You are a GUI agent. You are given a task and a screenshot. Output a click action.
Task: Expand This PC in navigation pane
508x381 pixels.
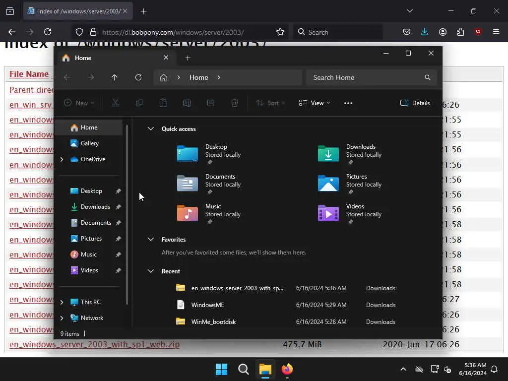(x=62, y=302)
